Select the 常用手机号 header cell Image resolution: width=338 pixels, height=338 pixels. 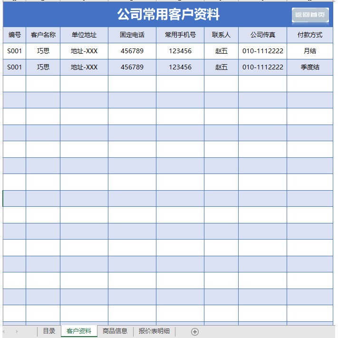click(180, 35)
